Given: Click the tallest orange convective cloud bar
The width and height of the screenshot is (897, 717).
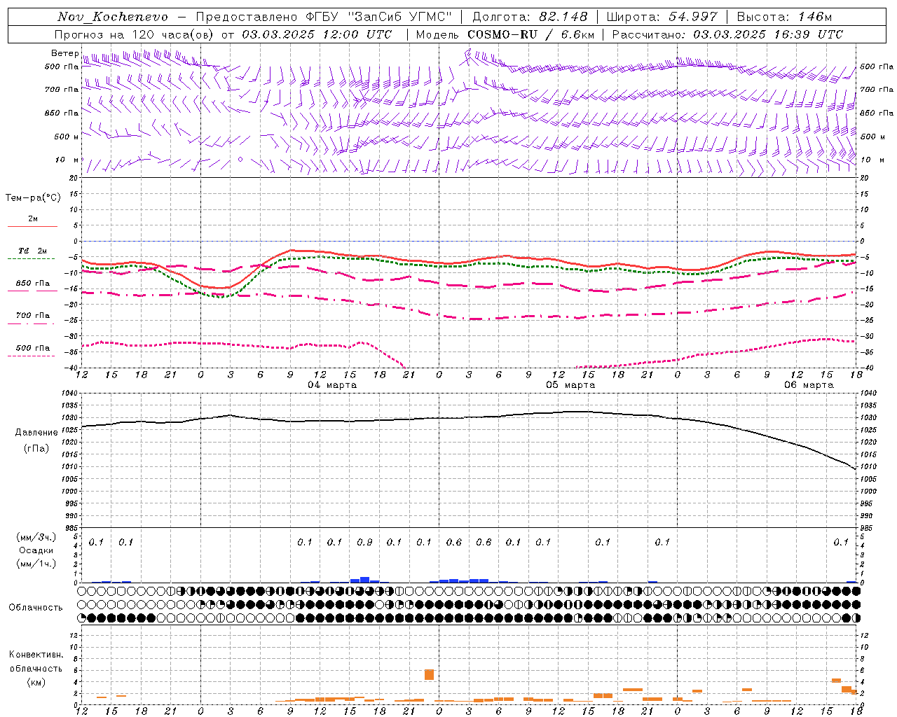Looking at the screenshot, I should coord(429,675).
